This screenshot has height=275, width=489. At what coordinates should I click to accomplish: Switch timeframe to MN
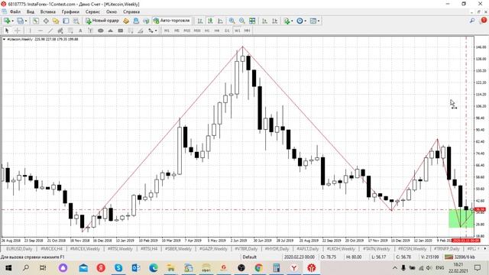pos(247,31)
